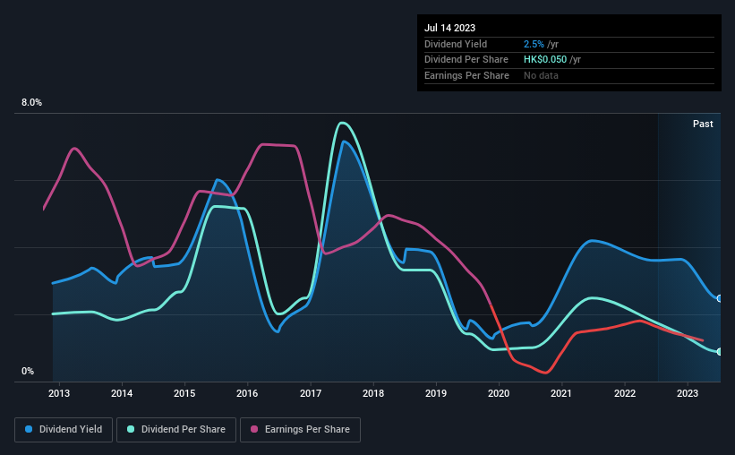Click the 2021 x-axis label
The width and height of the screenshot is (735, 455).
click(561, 393)
